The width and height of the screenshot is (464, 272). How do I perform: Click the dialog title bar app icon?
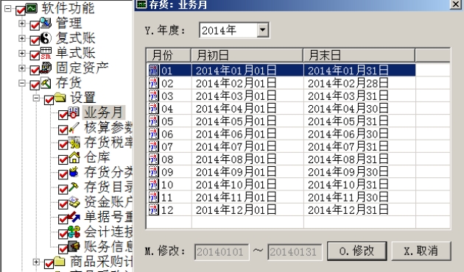coord(141,4)
